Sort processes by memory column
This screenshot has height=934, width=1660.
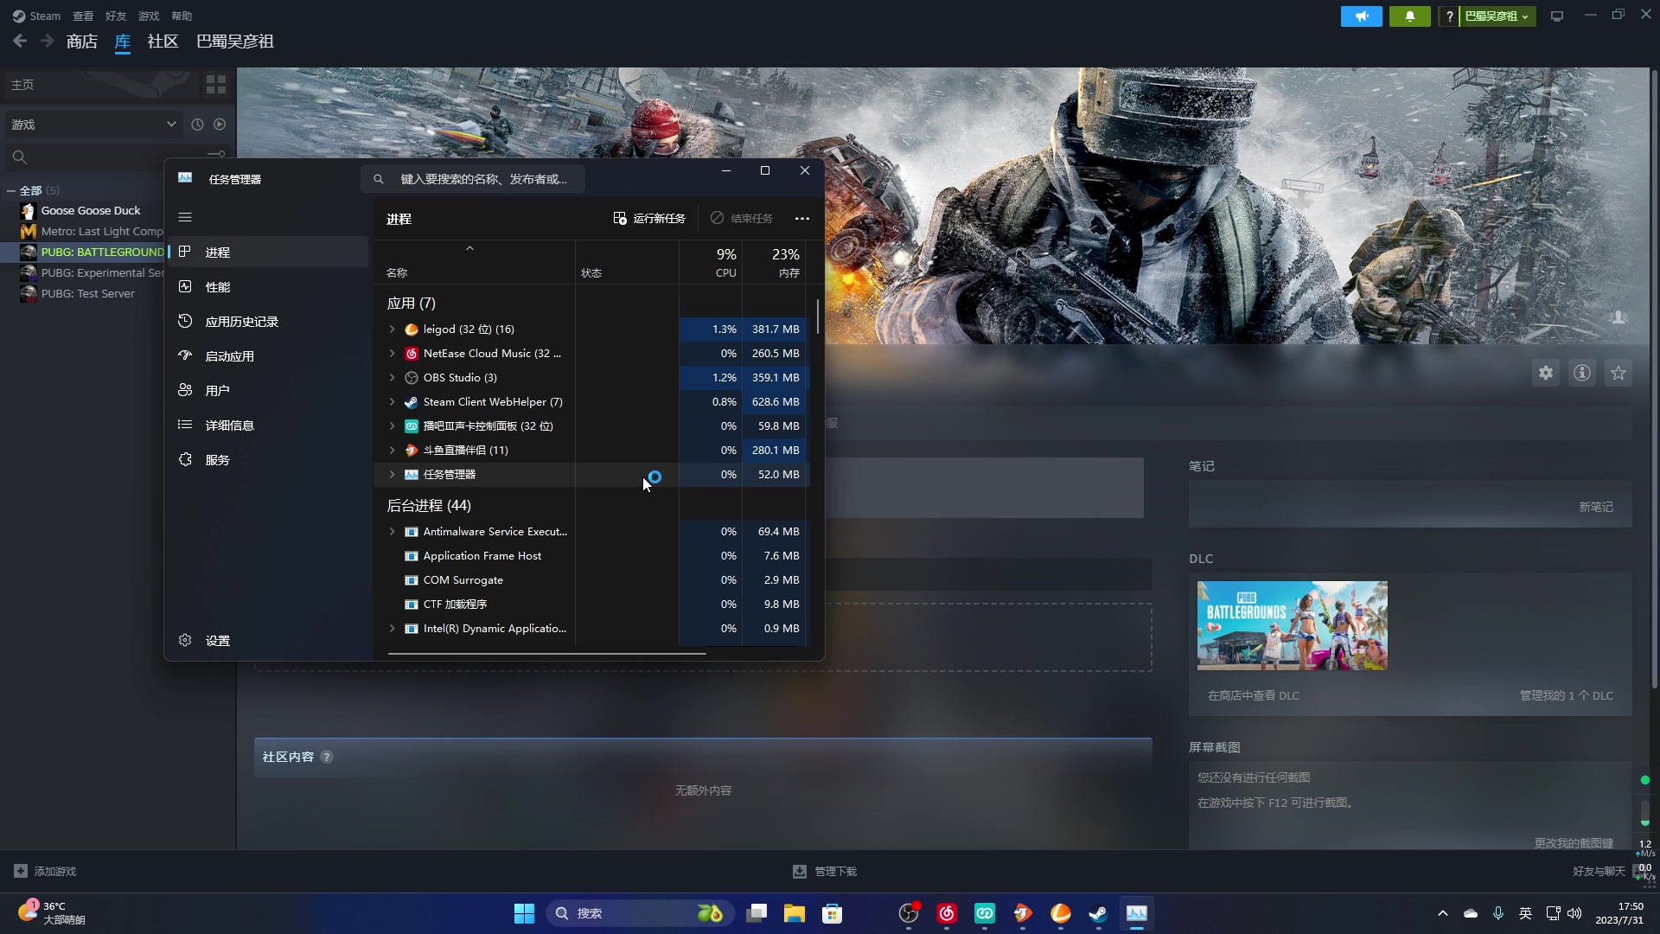(x=775, y=263)
